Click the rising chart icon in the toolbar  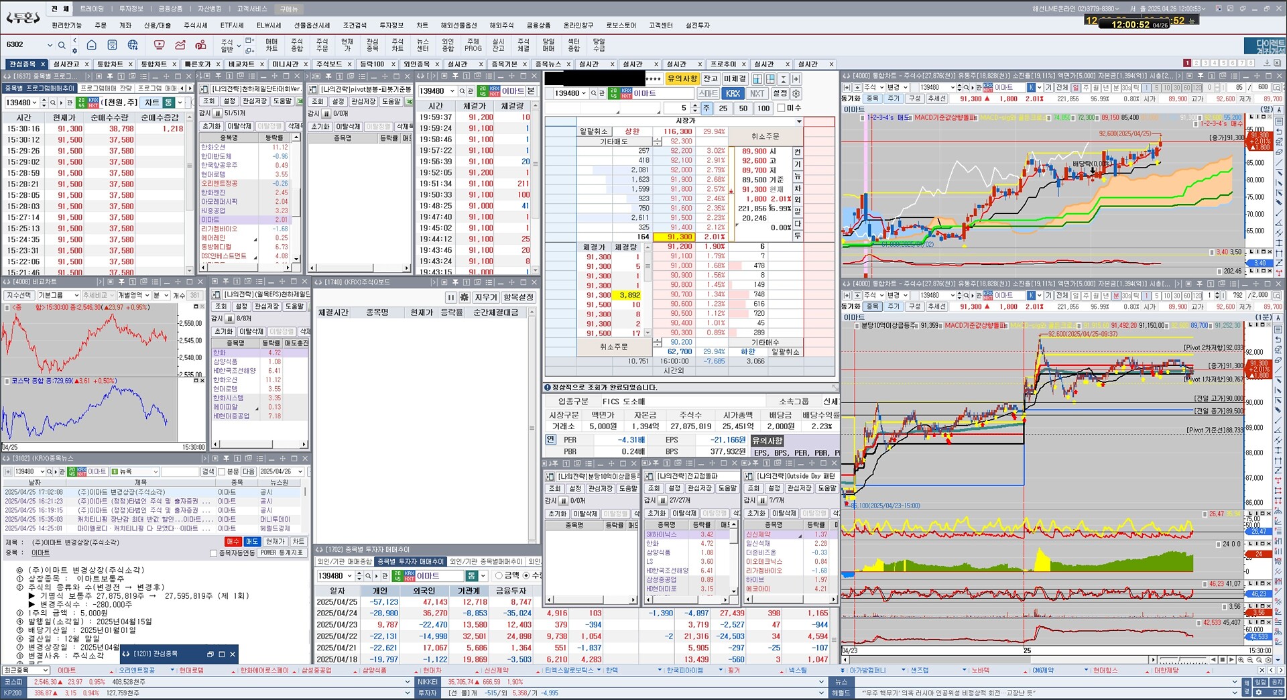point(180,45)
